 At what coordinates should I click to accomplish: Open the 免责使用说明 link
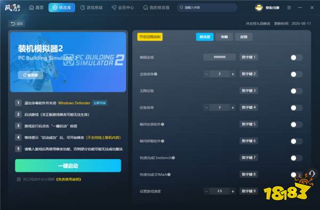point(68,180)
